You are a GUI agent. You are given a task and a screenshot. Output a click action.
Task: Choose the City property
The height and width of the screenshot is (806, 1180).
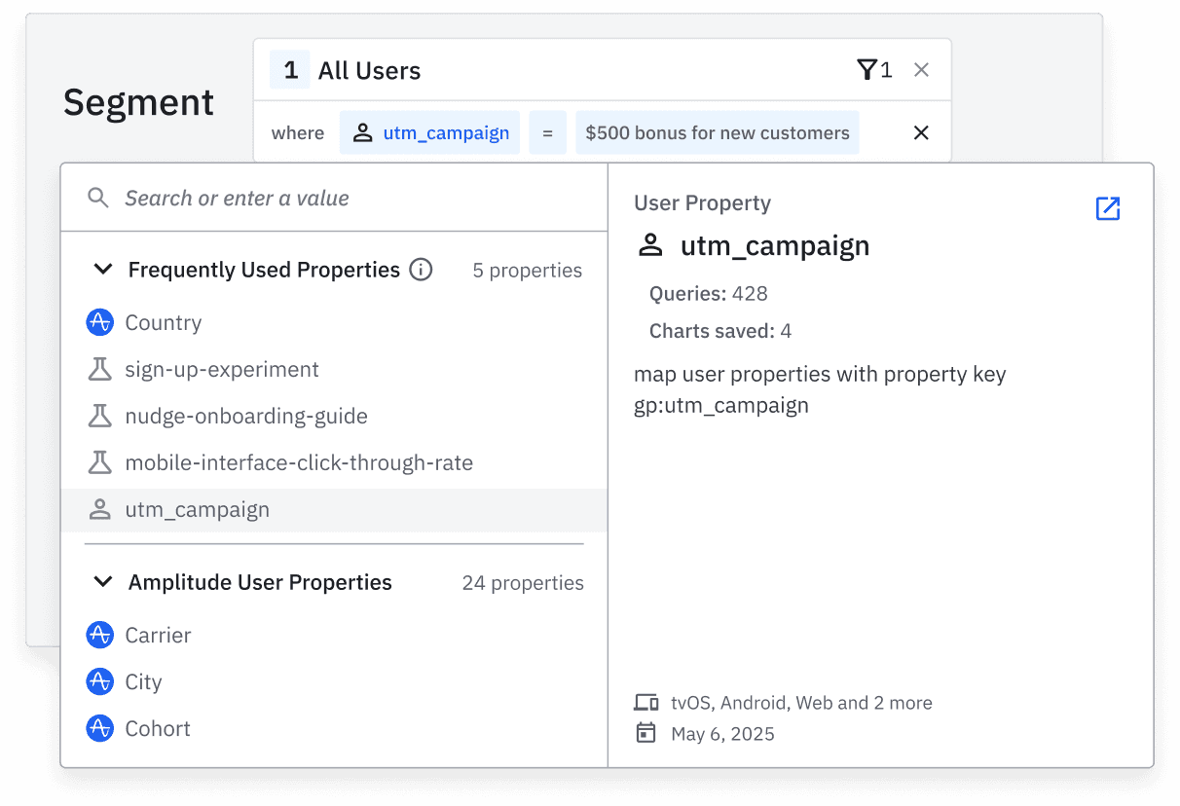143,682
